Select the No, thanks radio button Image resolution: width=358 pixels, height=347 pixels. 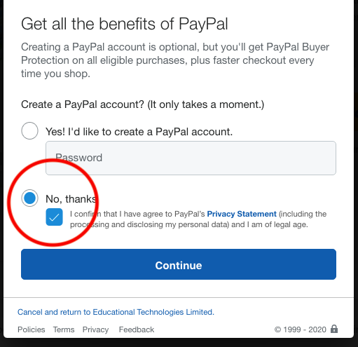click(x=29, y=198)
